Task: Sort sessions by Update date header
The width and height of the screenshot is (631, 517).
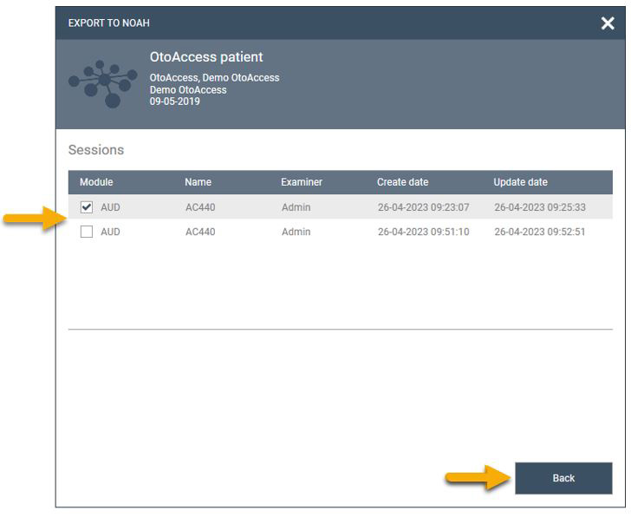Action: pos(520,182)
